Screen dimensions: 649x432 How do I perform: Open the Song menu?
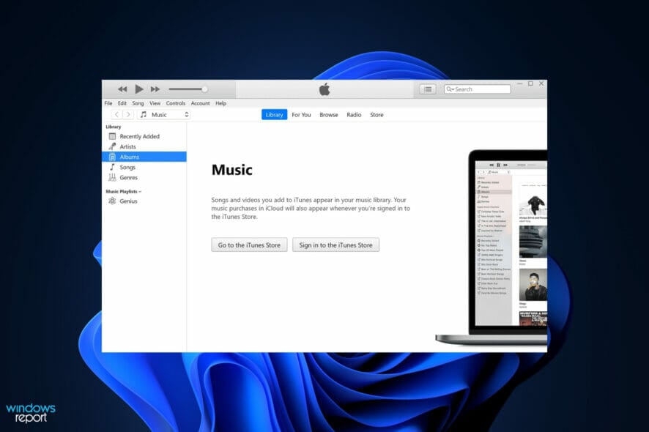[138, 103]
